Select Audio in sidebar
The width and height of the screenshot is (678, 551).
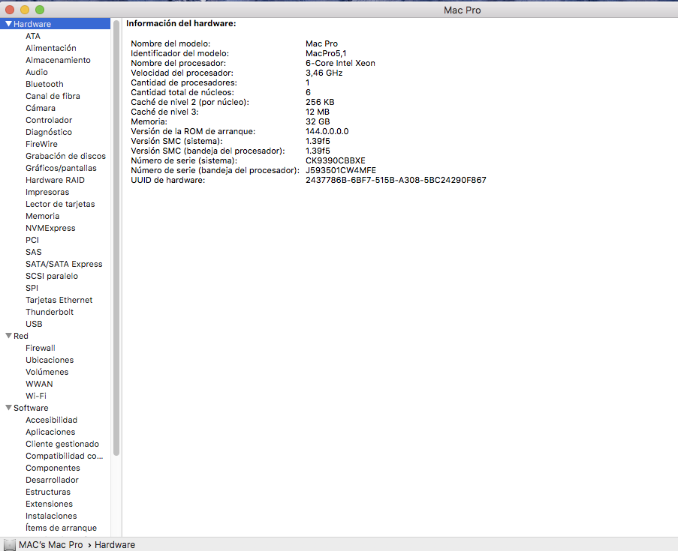(36, 72)
